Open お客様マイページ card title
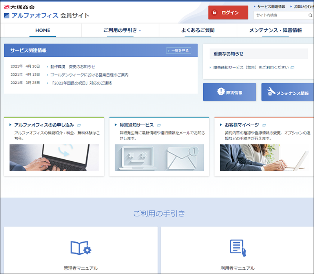Screen dimensions: 314x274 (242, 125)
